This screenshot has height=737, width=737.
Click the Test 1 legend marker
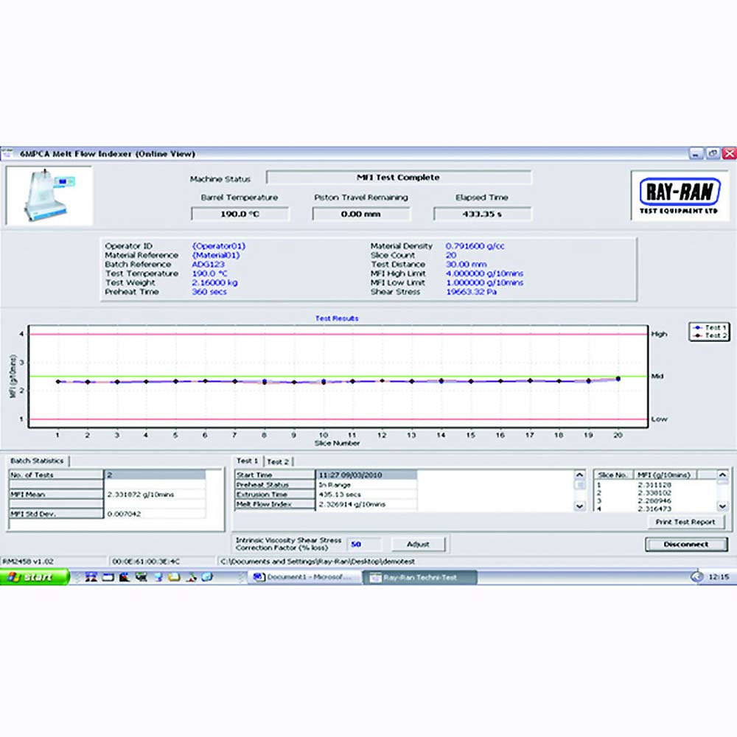click(696, 327)
